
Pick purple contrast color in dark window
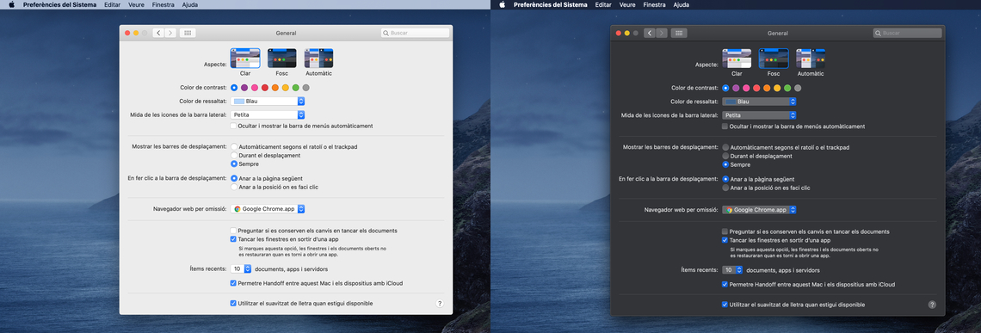tap(736, 89)
